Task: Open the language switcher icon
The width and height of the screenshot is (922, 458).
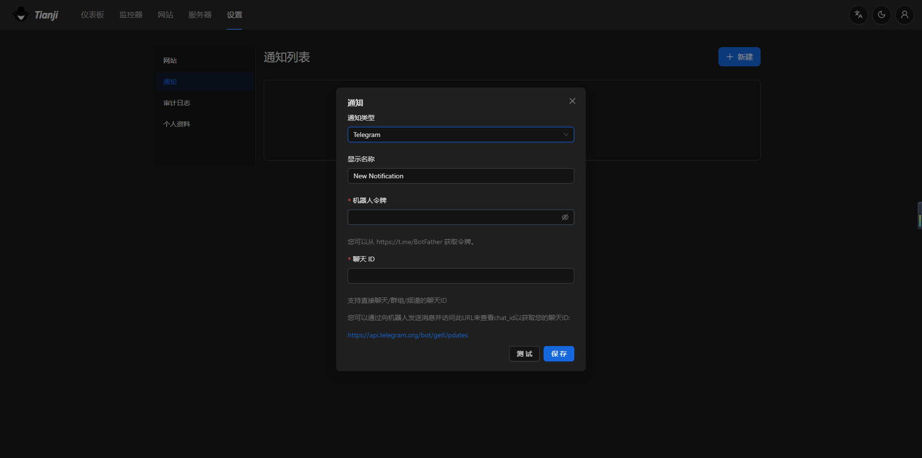Action: tap(858, 15)
